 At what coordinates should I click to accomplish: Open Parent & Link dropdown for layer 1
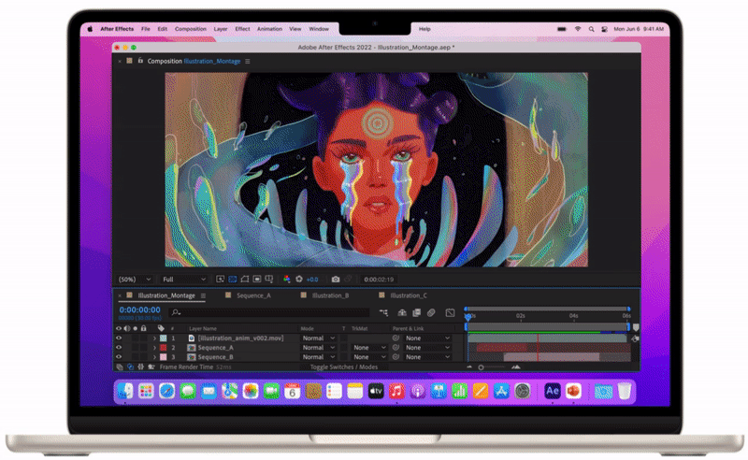point(427,338)
